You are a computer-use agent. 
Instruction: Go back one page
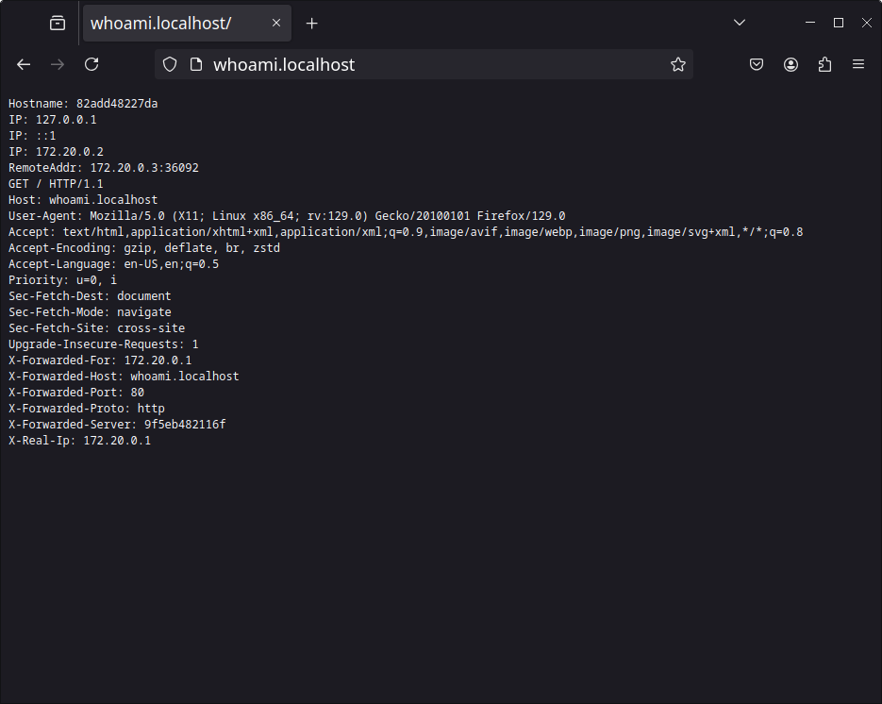tap(24, 65)
